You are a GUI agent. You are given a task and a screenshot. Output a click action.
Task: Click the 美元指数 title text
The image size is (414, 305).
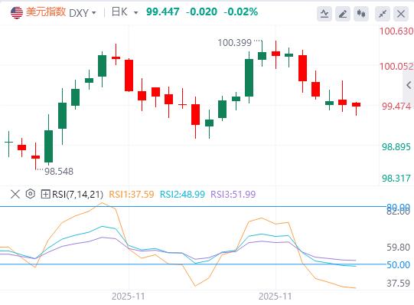pyautogui.click(x=46, y=12)
